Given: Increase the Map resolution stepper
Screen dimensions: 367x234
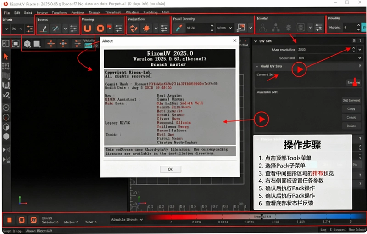Looking at the screenshot, I should click(x=353, y=48).
